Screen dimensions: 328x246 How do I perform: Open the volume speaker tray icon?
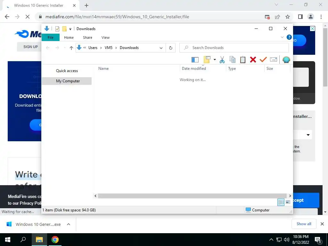(286, 240)
